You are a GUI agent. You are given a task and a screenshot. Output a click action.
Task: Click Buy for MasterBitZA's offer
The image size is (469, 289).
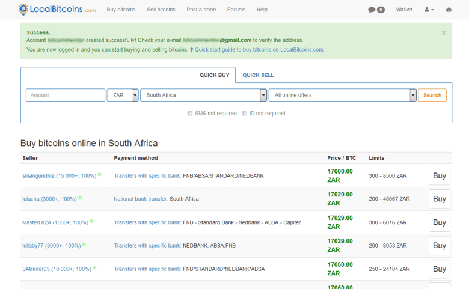click(439, 222)
